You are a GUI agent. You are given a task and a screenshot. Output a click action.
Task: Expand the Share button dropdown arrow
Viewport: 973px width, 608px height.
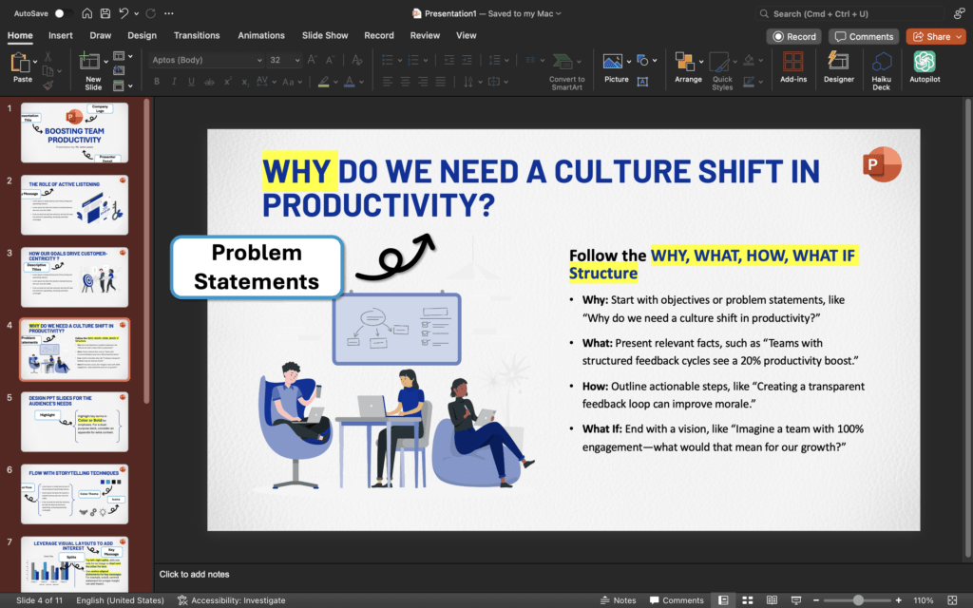click(x=957, y=36)
